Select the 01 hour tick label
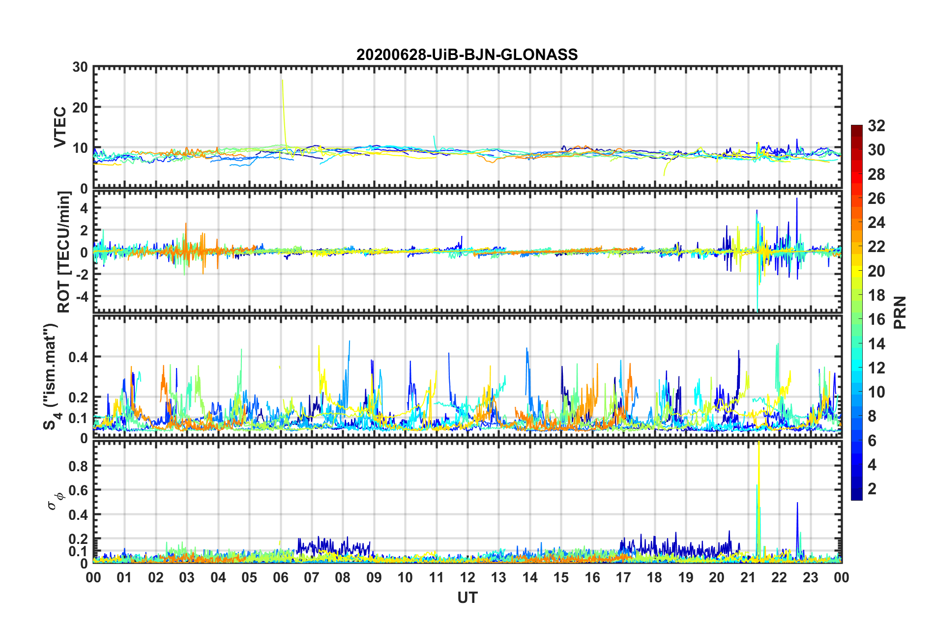 tap(124, 577)
